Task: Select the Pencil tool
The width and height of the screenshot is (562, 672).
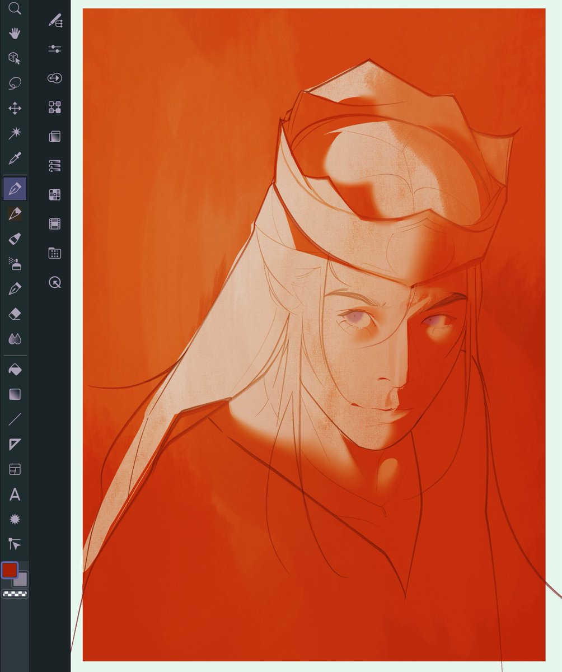Action: [15, 214]
